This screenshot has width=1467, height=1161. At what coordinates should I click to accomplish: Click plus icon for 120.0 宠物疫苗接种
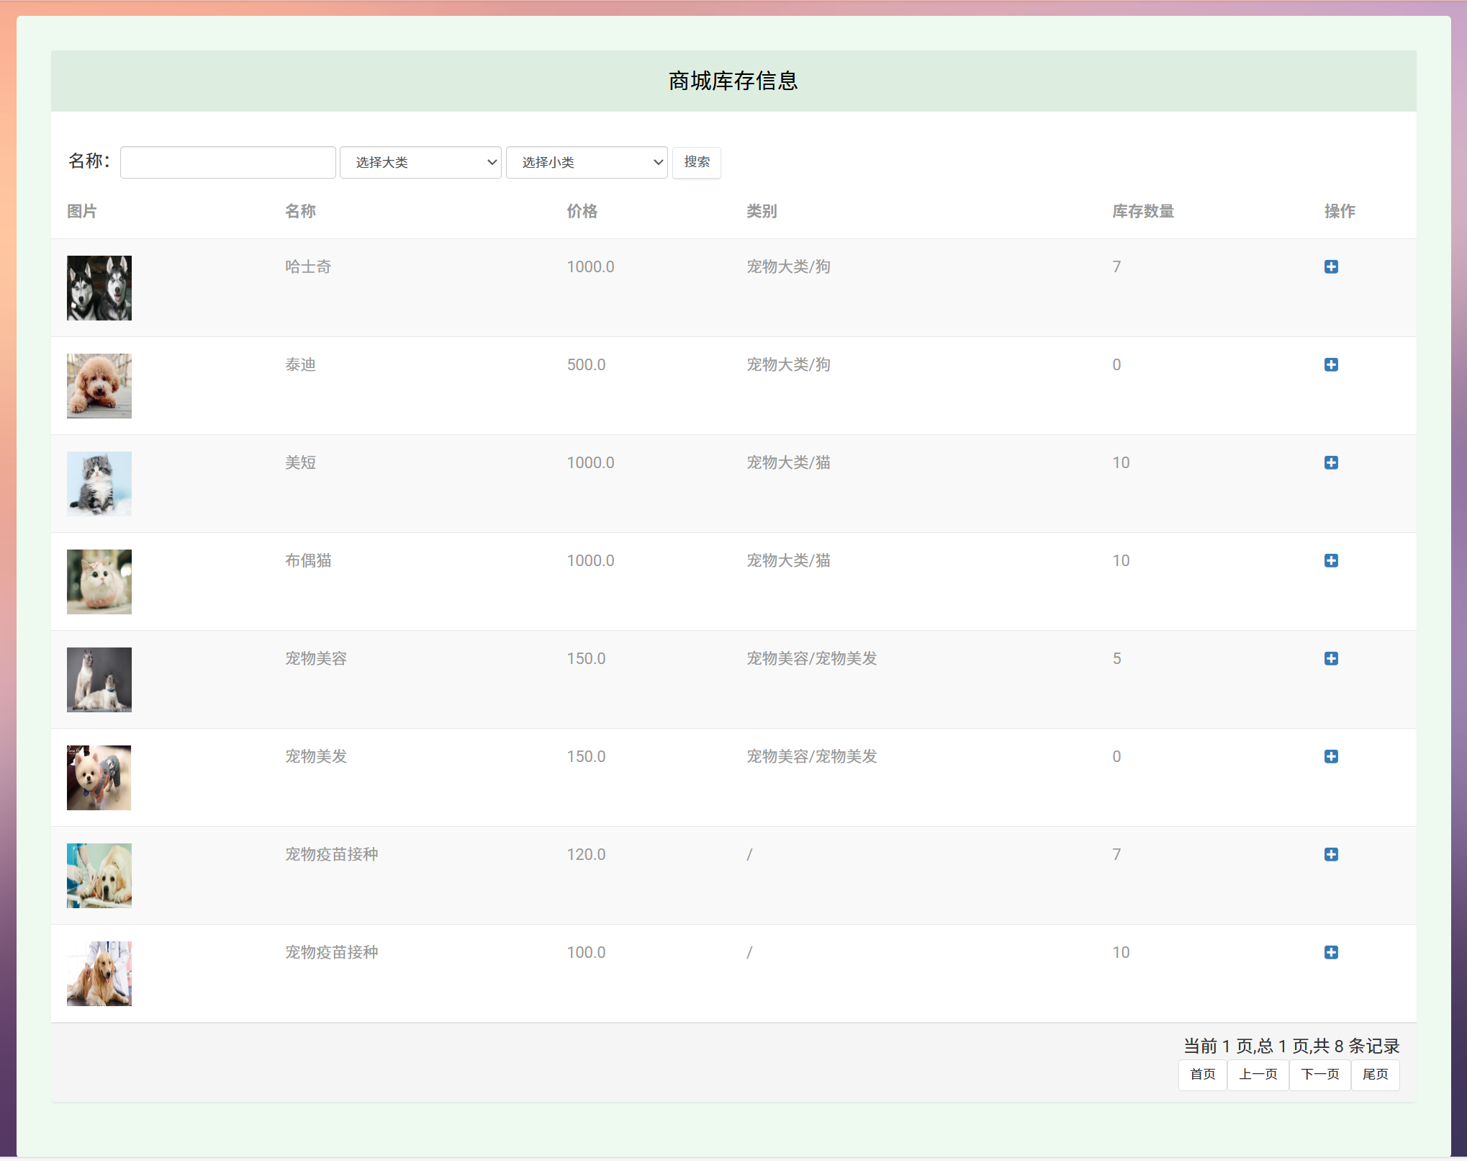click(x=1331, y=854)
